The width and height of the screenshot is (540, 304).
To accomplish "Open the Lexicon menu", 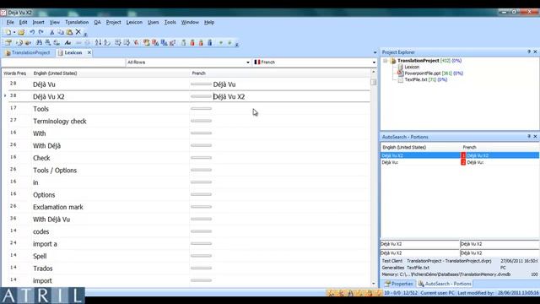I will pos(134,22).
